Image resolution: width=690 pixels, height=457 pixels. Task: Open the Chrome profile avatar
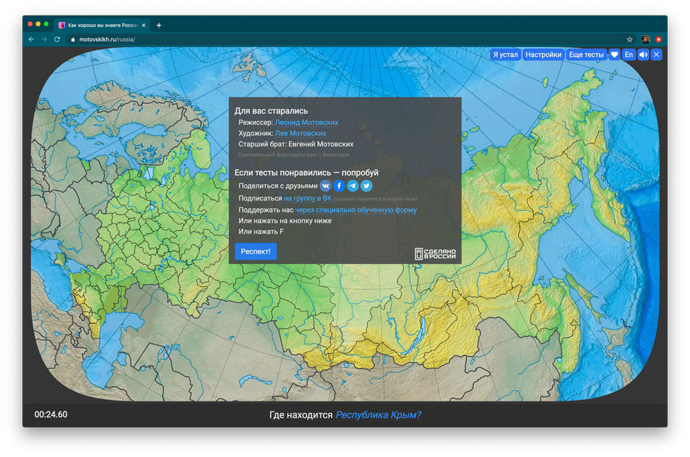[x=646, y=39]
